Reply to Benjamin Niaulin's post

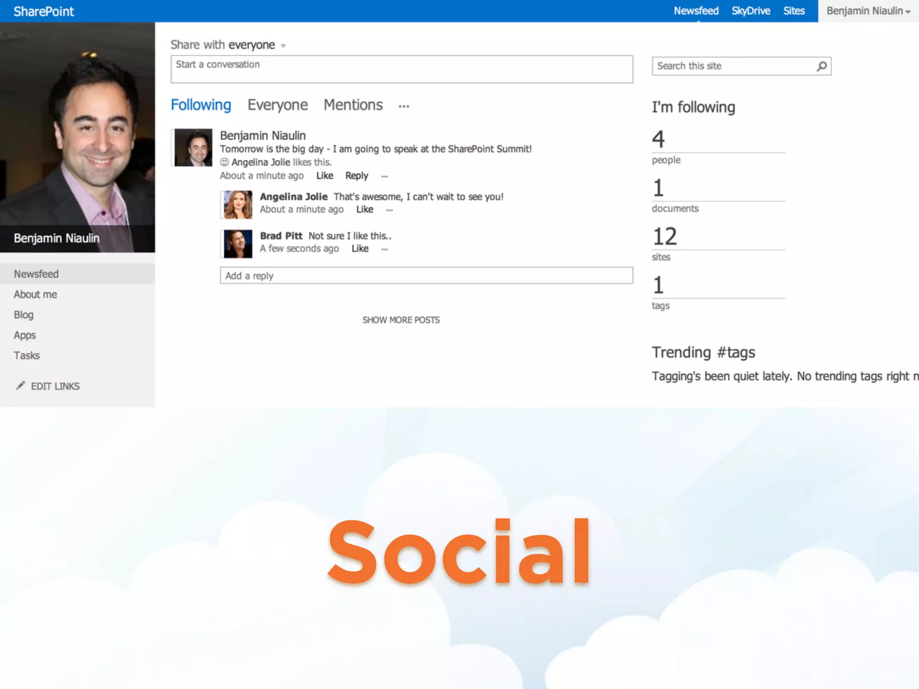click(357, 176)
